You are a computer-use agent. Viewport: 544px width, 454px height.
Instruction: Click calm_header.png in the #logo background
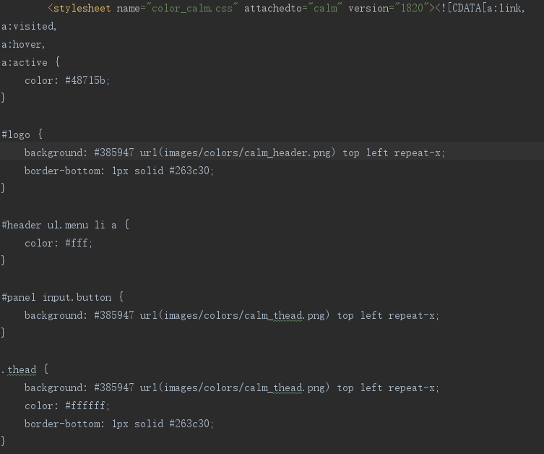click(288, 153)
